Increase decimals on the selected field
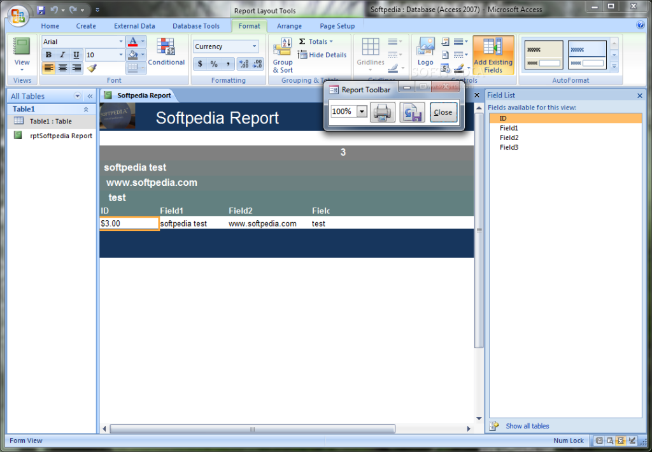The height and width of the screenshot is (452, 652). coord(243,64)
